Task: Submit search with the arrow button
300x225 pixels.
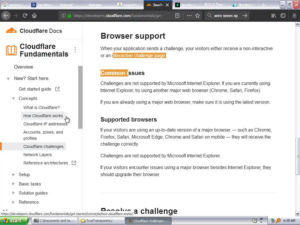Action: point(245,16)
